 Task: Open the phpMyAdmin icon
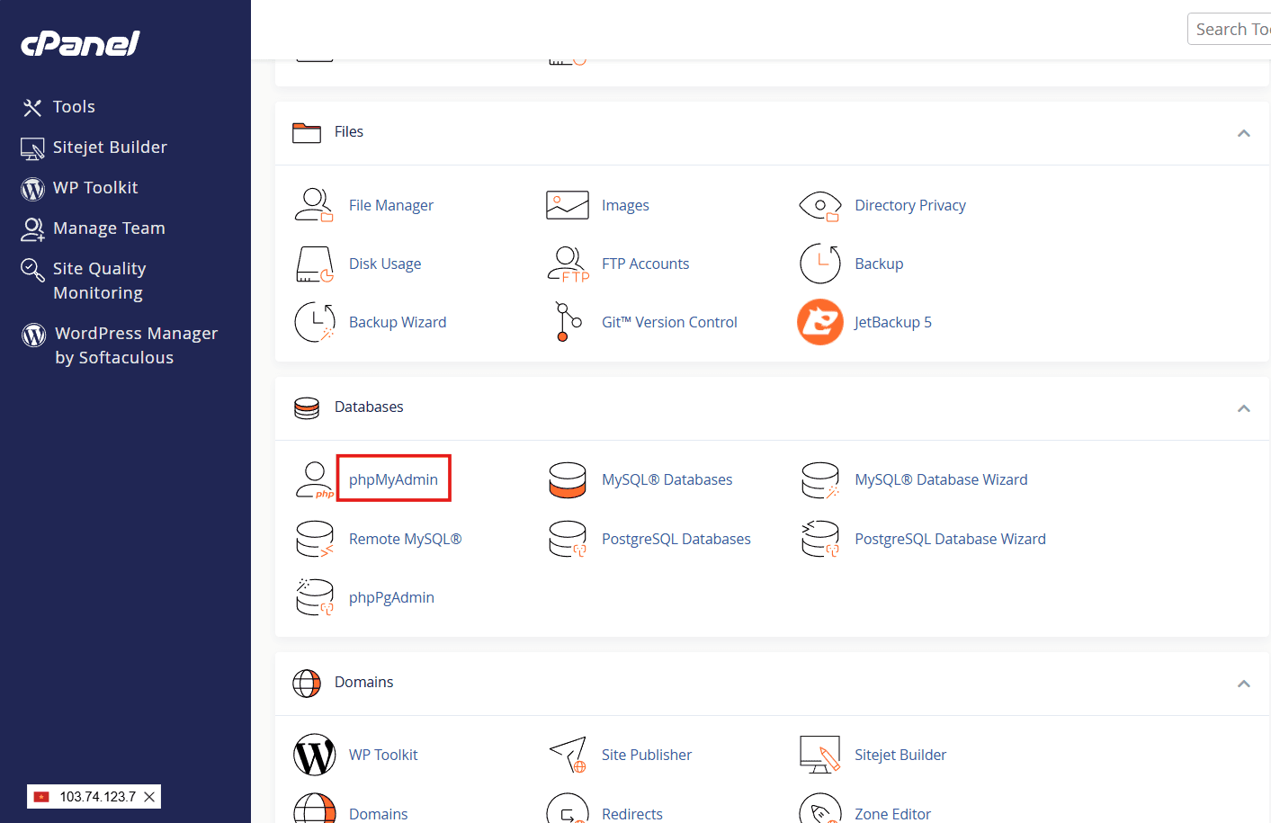pyautogui.click(x=314, y=478)
